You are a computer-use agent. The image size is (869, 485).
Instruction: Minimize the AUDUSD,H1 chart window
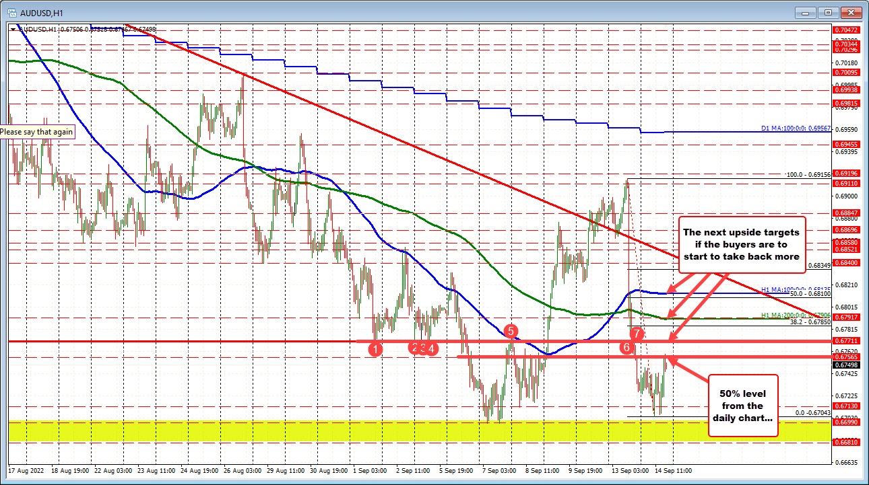tap(805, 12)
